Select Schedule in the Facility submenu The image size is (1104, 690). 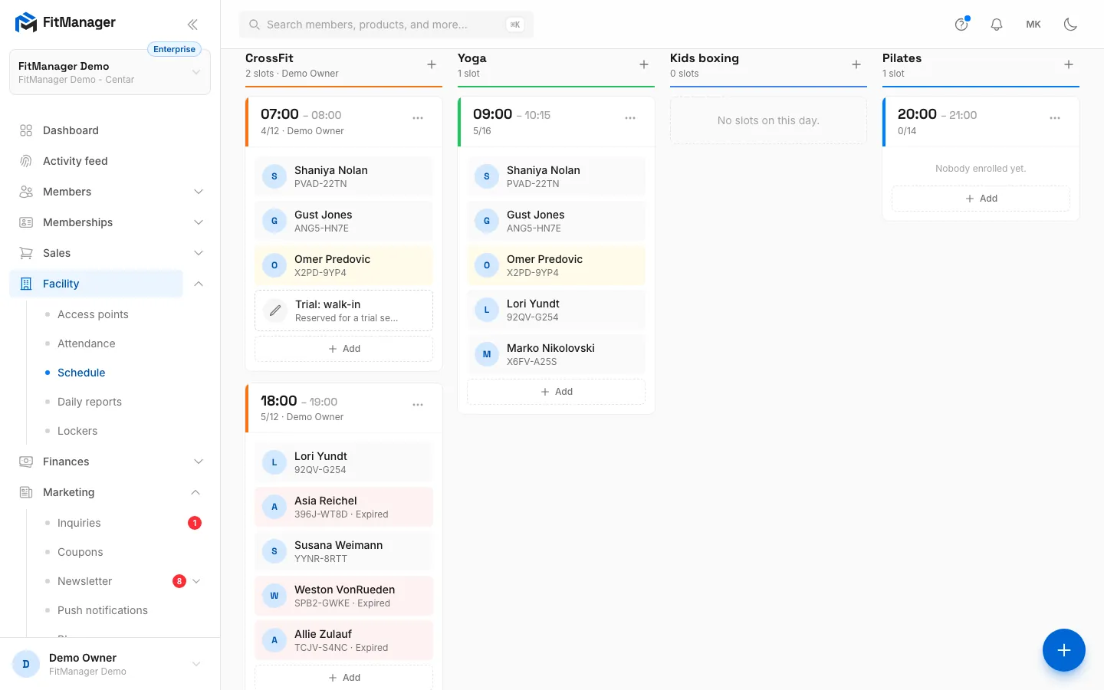tap(81, 373)
